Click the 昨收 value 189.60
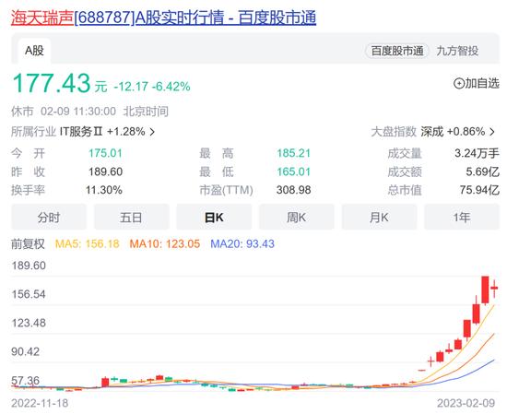Viewport: 507px width, 414px height. tap(105, 172)
